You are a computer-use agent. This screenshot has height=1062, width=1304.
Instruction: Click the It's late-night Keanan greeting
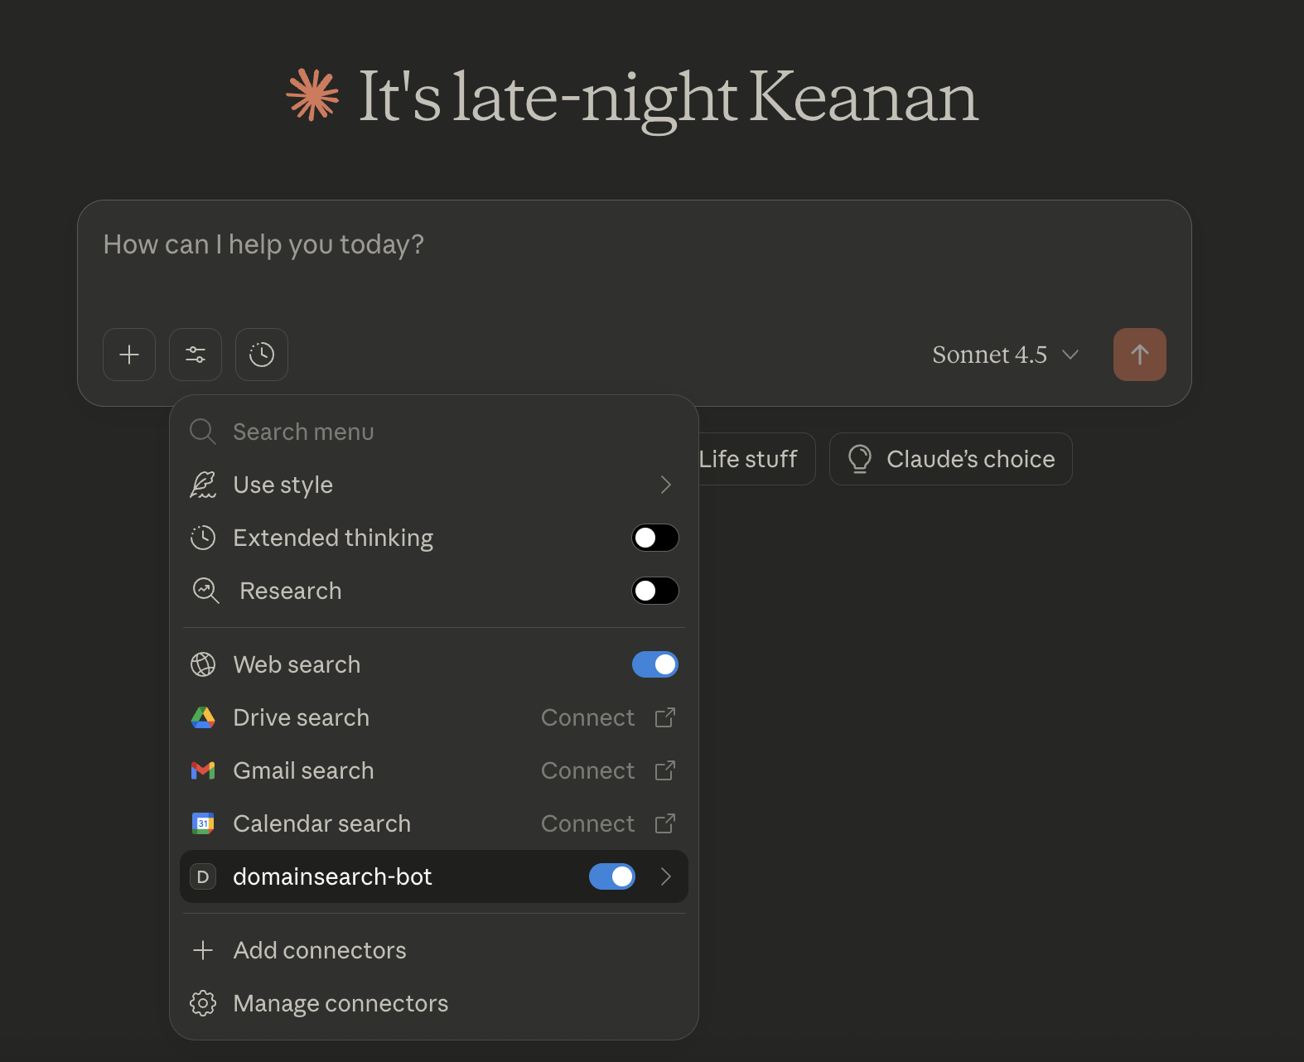668,98
